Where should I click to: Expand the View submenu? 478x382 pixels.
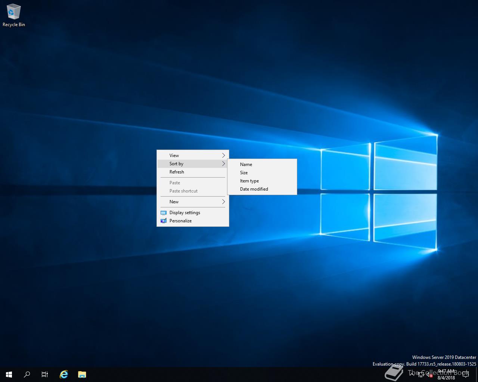193,156
